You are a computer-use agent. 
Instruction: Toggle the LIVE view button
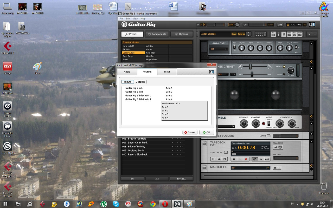point(280,25)
